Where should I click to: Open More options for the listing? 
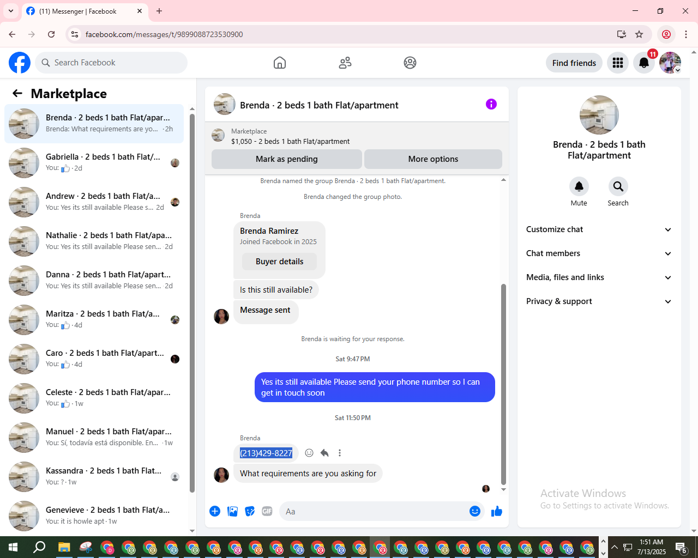point(433,159)
